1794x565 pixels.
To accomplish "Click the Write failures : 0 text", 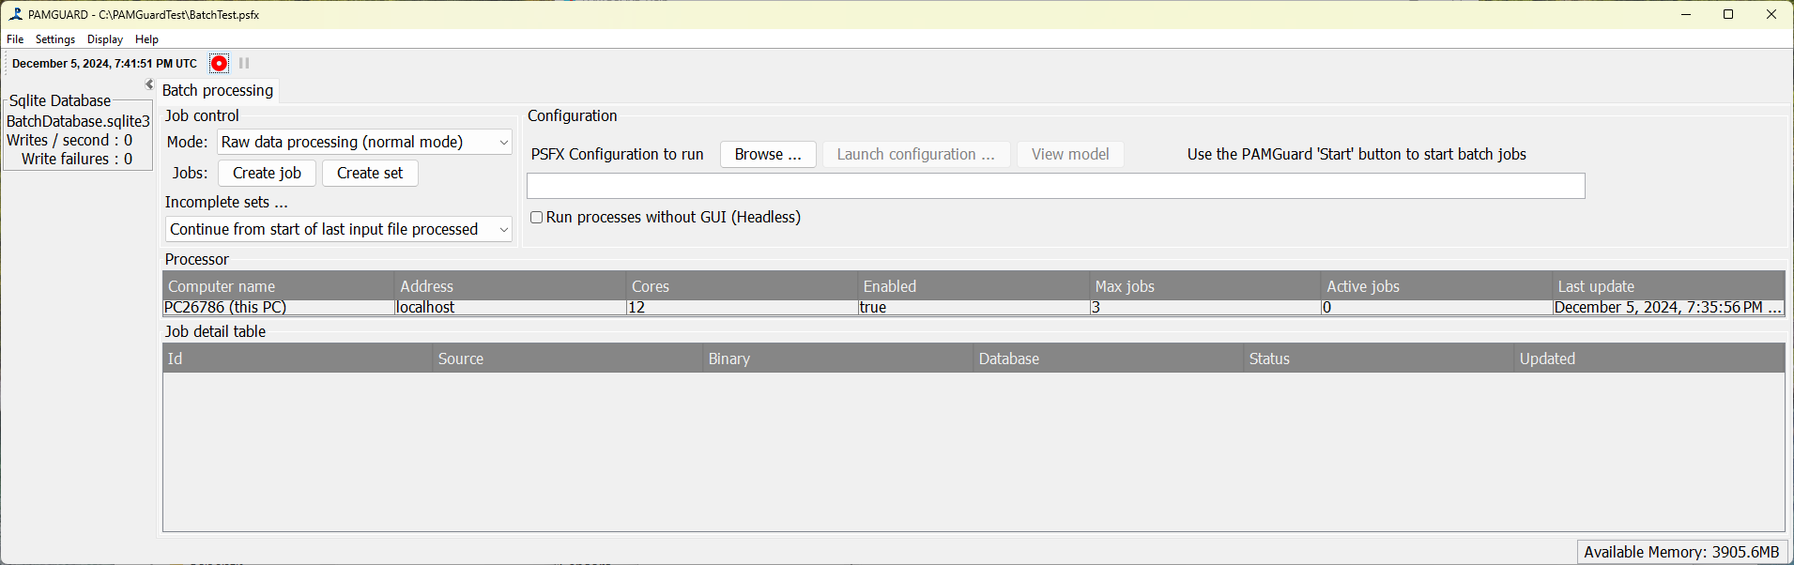I will [77, 159].
